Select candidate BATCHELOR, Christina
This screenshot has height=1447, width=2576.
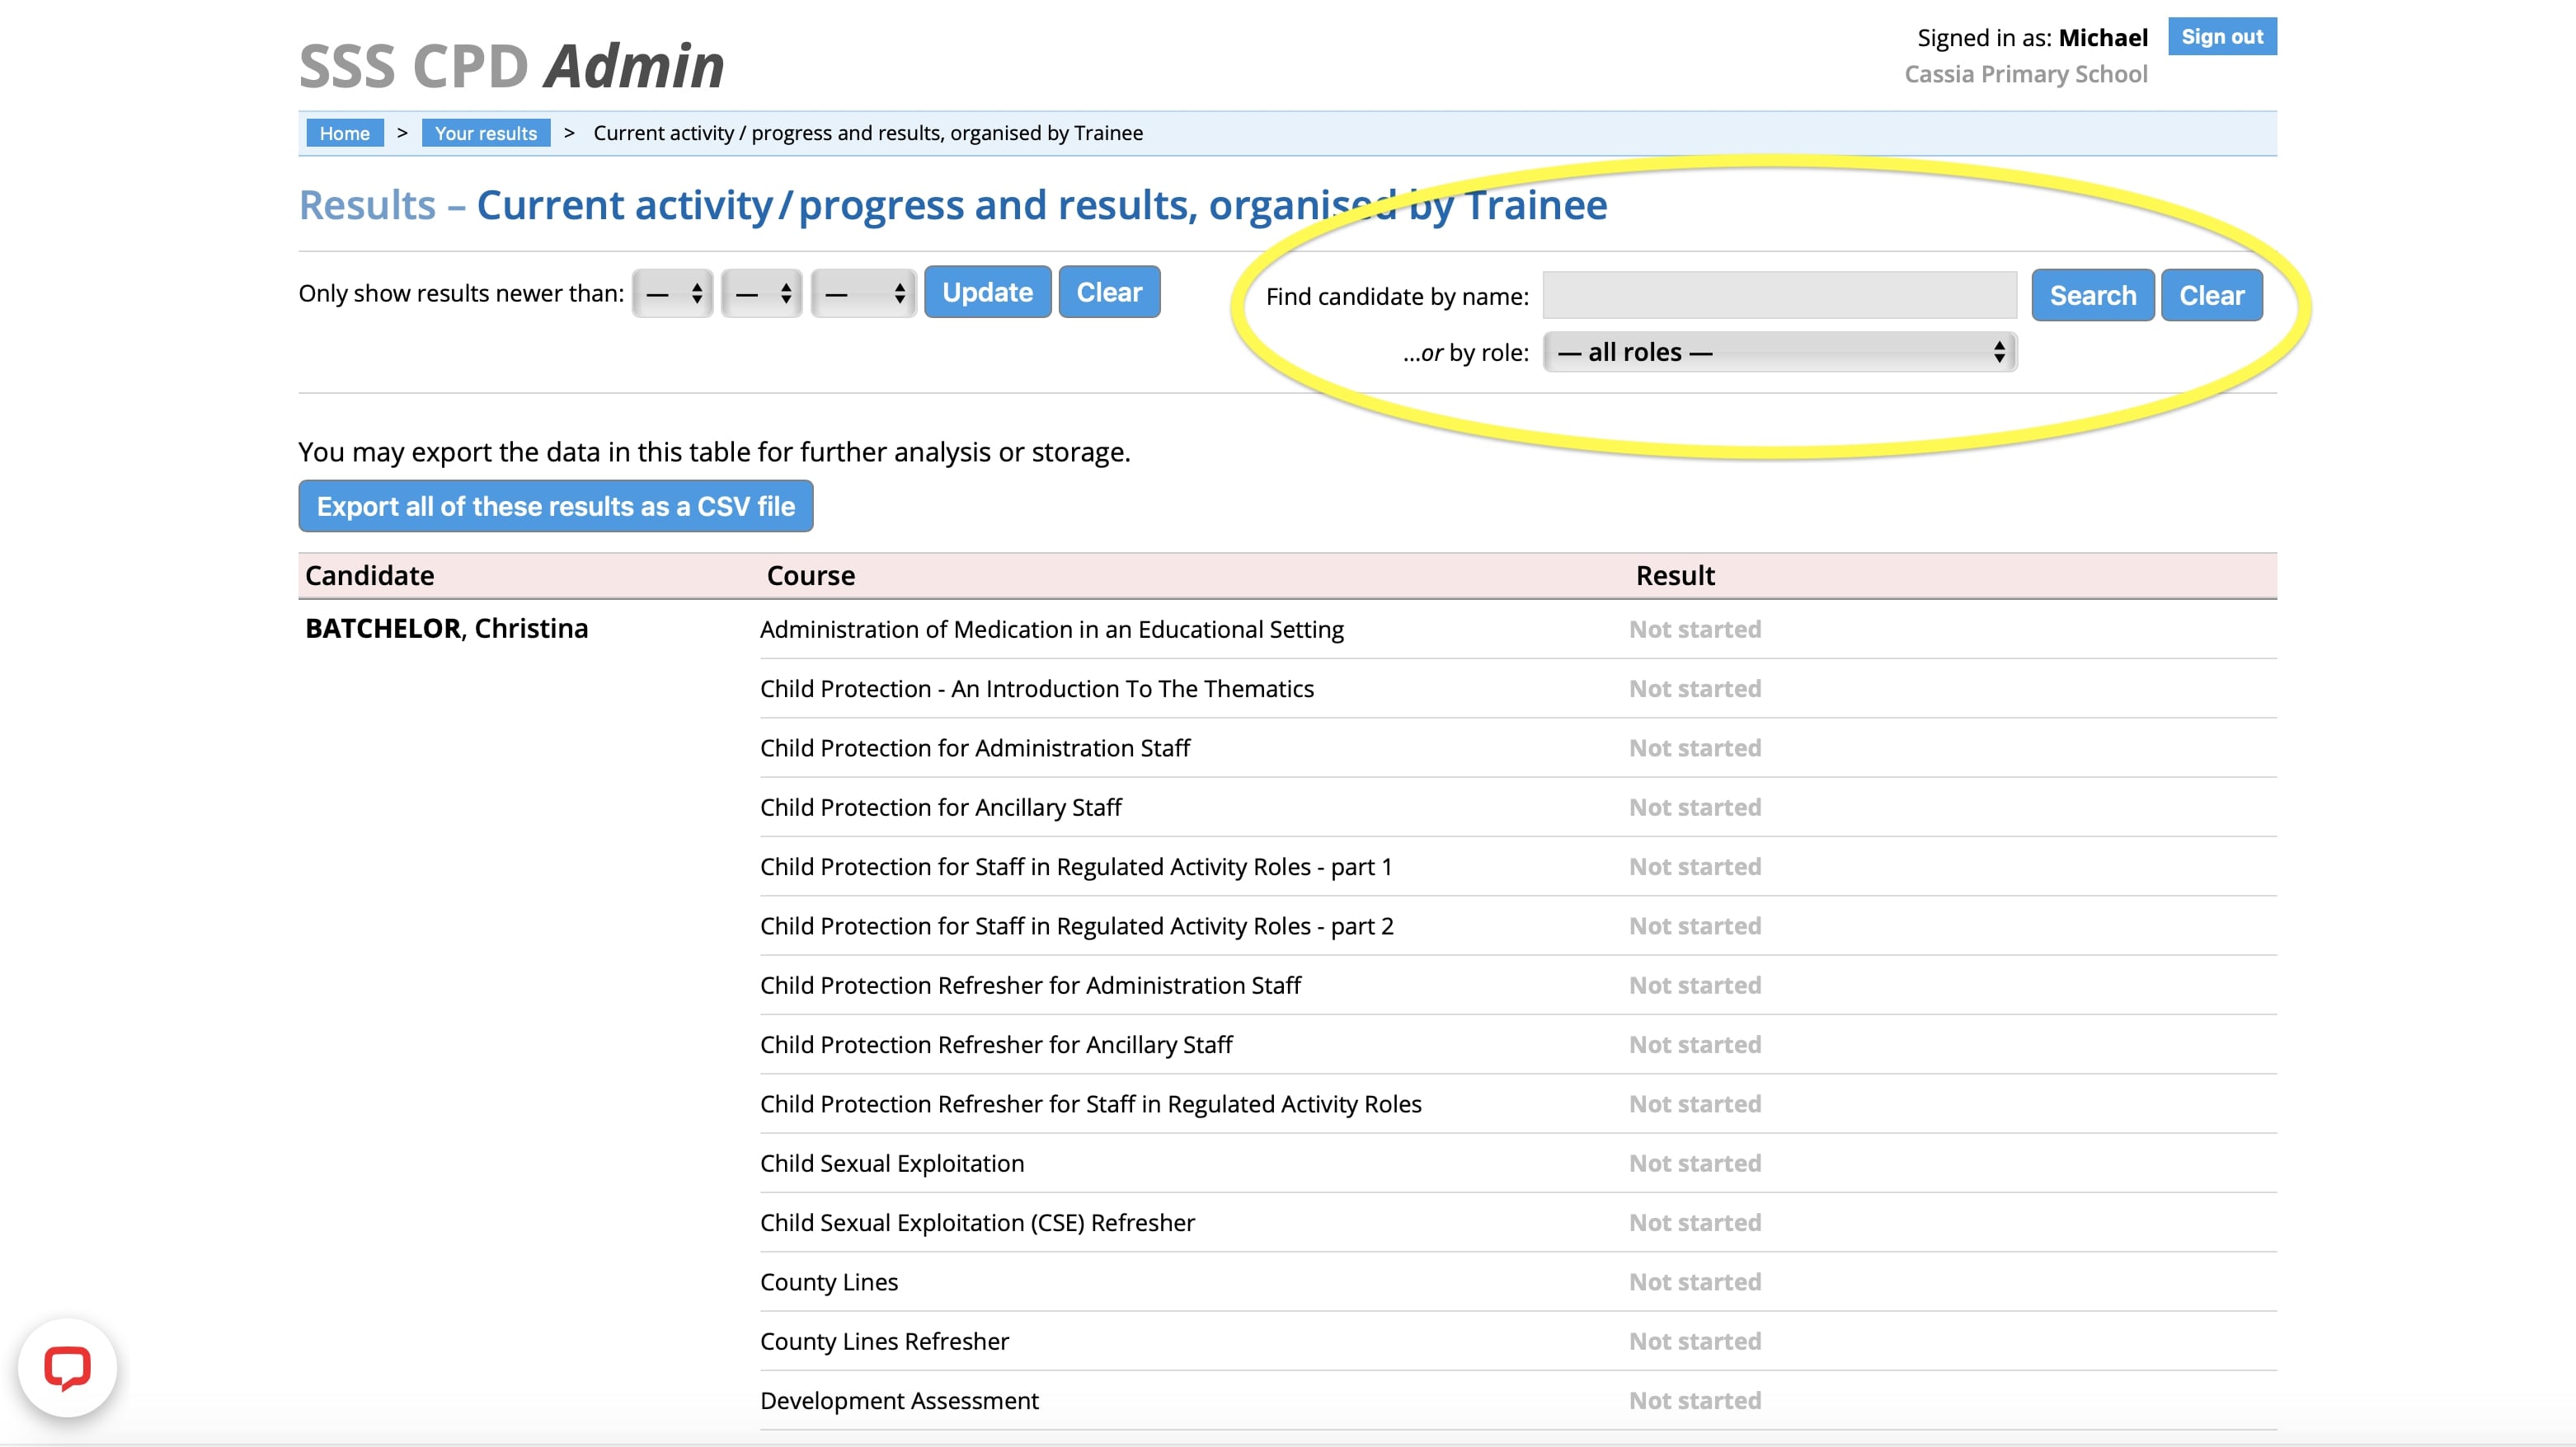[446, 629]
